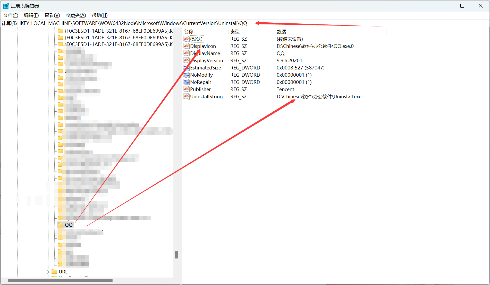Maximize the 注册表编辑器 window
490x285 pixels.
coord(462,6)
